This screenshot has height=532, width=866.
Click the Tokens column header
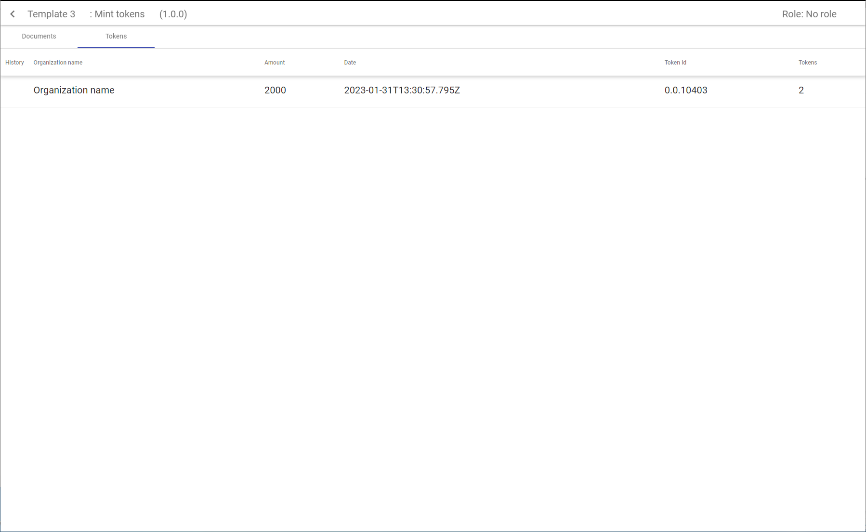tap(807, 63)
